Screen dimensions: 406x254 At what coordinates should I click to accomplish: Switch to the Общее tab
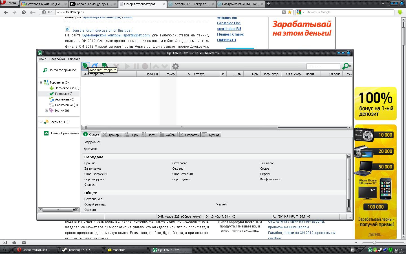pyautogui.click(x=91, y=134)
